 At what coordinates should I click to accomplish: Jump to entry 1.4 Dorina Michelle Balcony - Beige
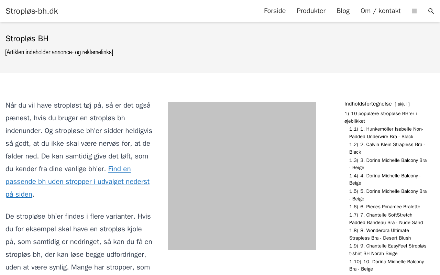(x=385, y=179)
